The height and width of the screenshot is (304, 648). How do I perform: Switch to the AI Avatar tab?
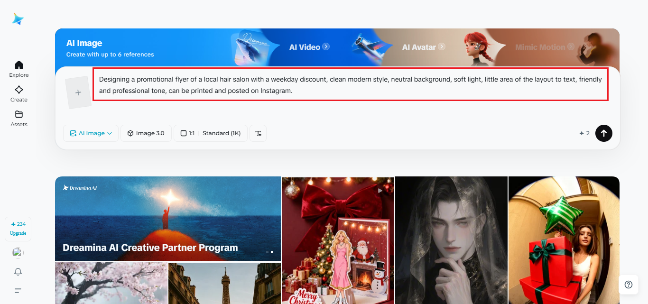tap(423, 47)
